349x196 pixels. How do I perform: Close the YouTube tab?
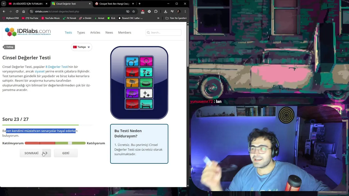[x=46, y=4]
